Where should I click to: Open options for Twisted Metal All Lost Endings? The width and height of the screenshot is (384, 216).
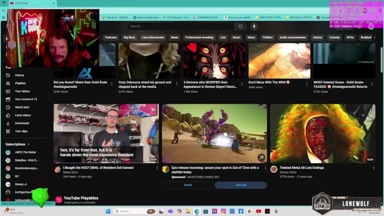[373, 168]
